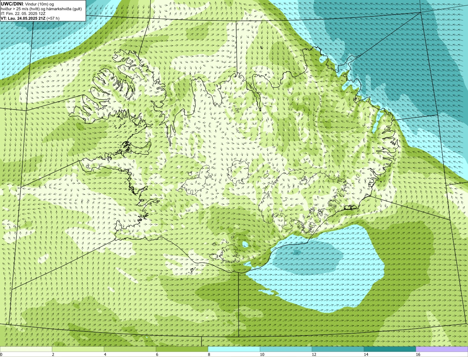Click the 8–10 light cyan legend swatch
The image size is (468, 357).
click(234, 349)
